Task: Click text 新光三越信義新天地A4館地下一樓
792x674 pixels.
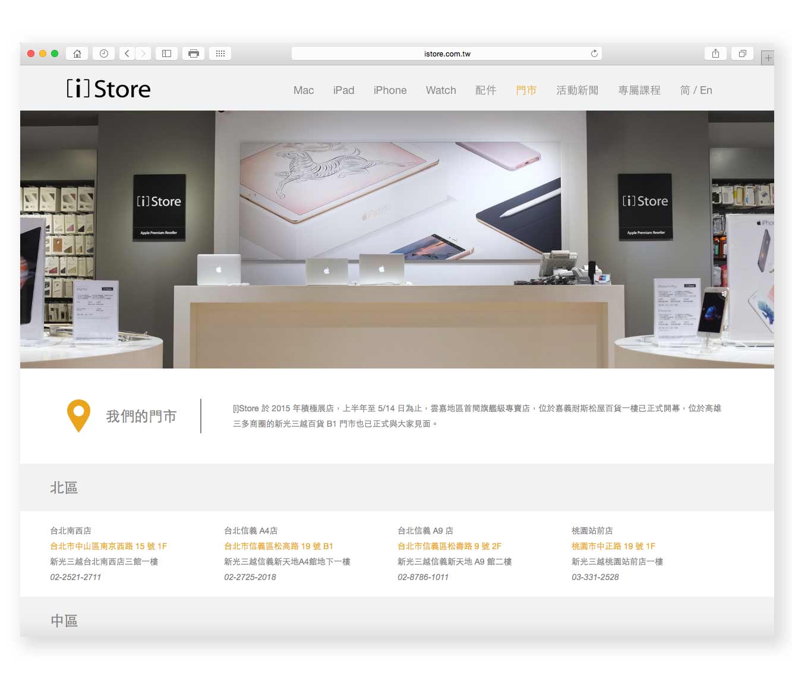Action: [287, 561]
